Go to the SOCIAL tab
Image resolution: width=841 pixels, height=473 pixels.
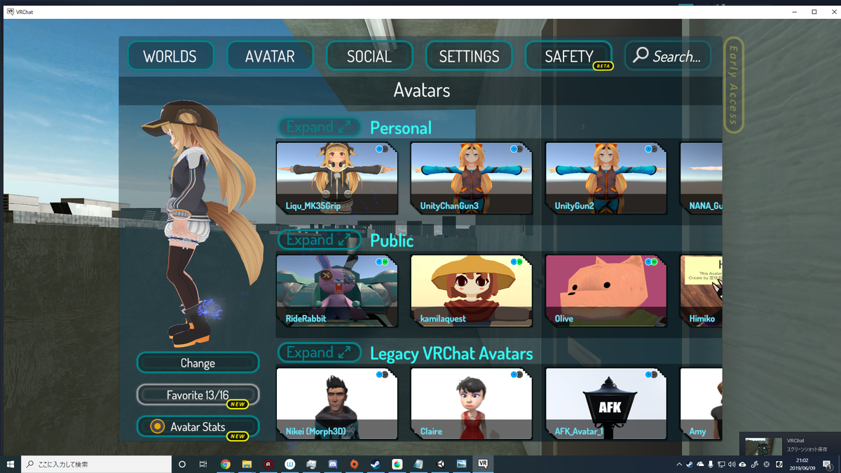(369, 56)
